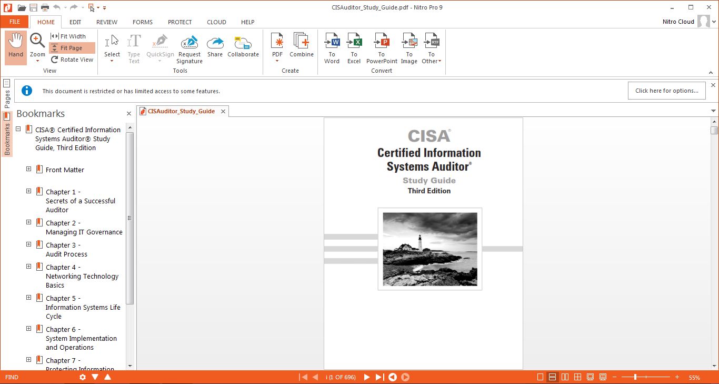Click the Nitro Cloud account label
Image resolution: width=719 pixels, height=384 pixels.
pyautogui.click(x=678, y=22)
